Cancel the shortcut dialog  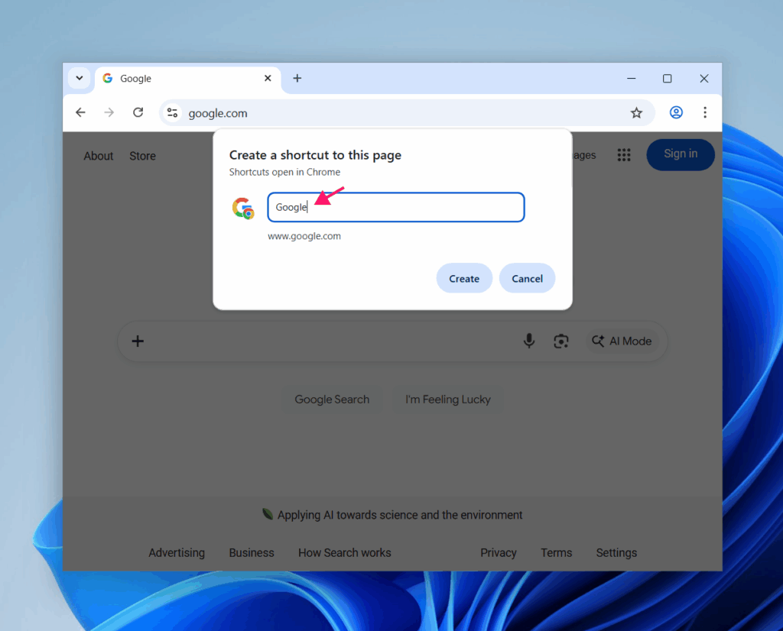tap(527, 278)
